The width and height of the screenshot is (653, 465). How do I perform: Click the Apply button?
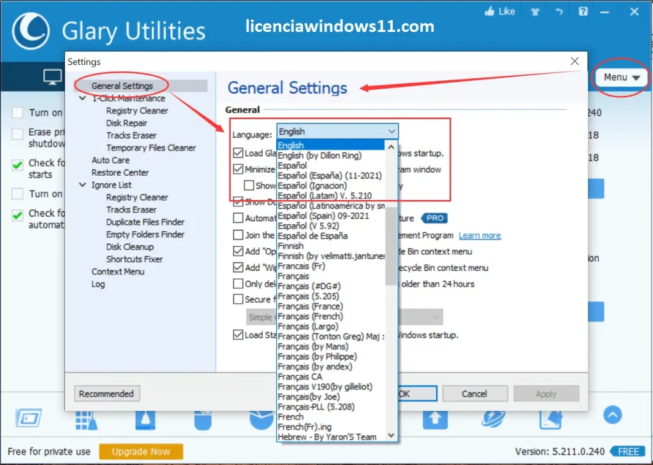click(x=546, y=394)
